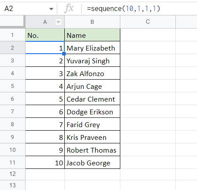This screenshot has height=190, width=197.
Task: Select the Zak Alfonzo cell
Action: coord(92,73)
